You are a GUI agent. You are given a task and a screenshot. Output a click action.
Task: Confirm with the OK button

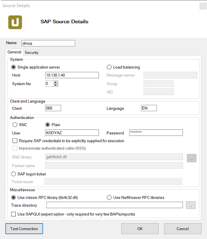point(140,228)
